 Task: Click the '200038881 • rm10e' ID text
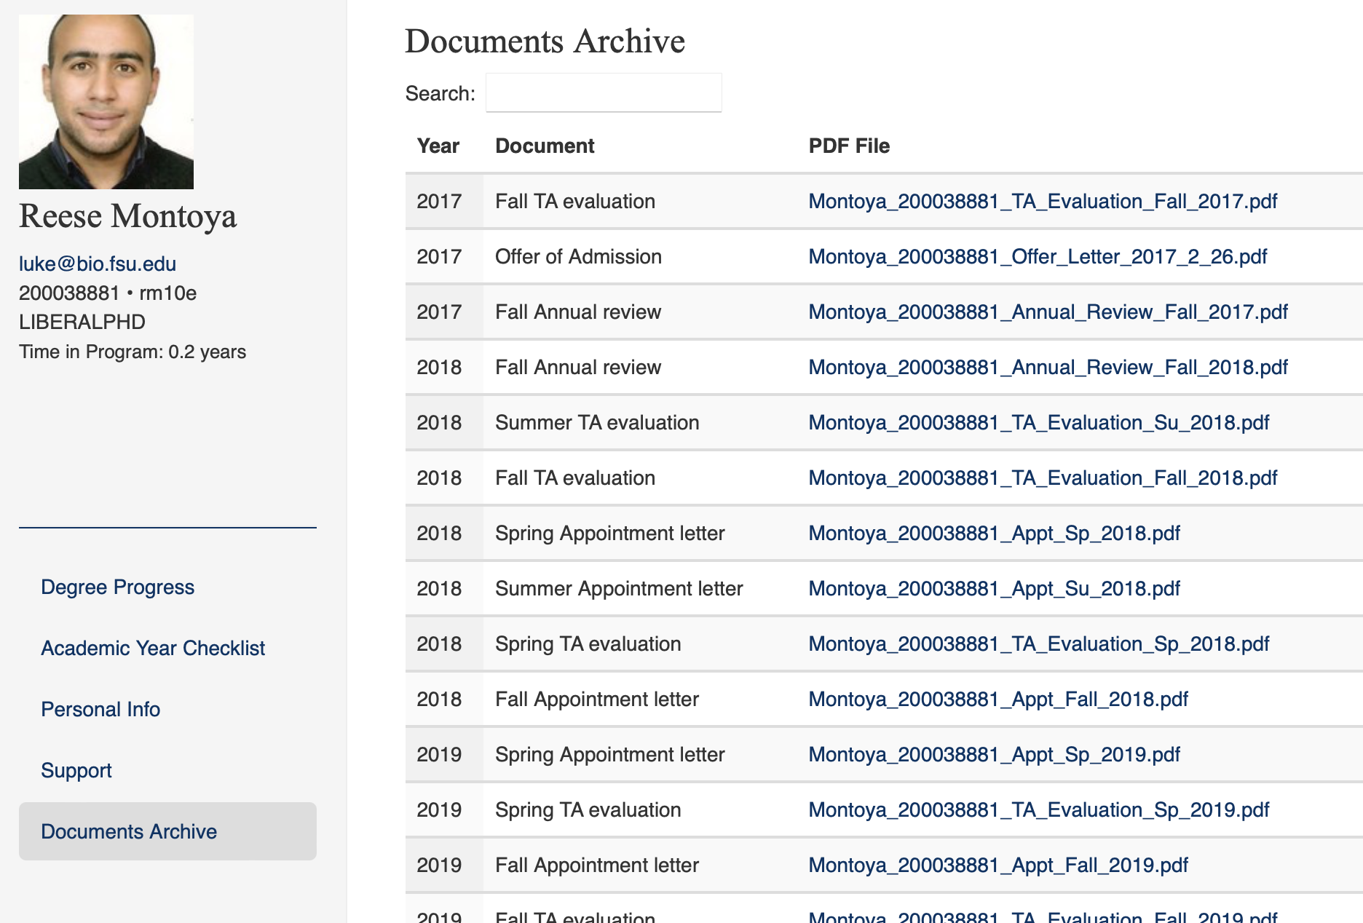108,293
